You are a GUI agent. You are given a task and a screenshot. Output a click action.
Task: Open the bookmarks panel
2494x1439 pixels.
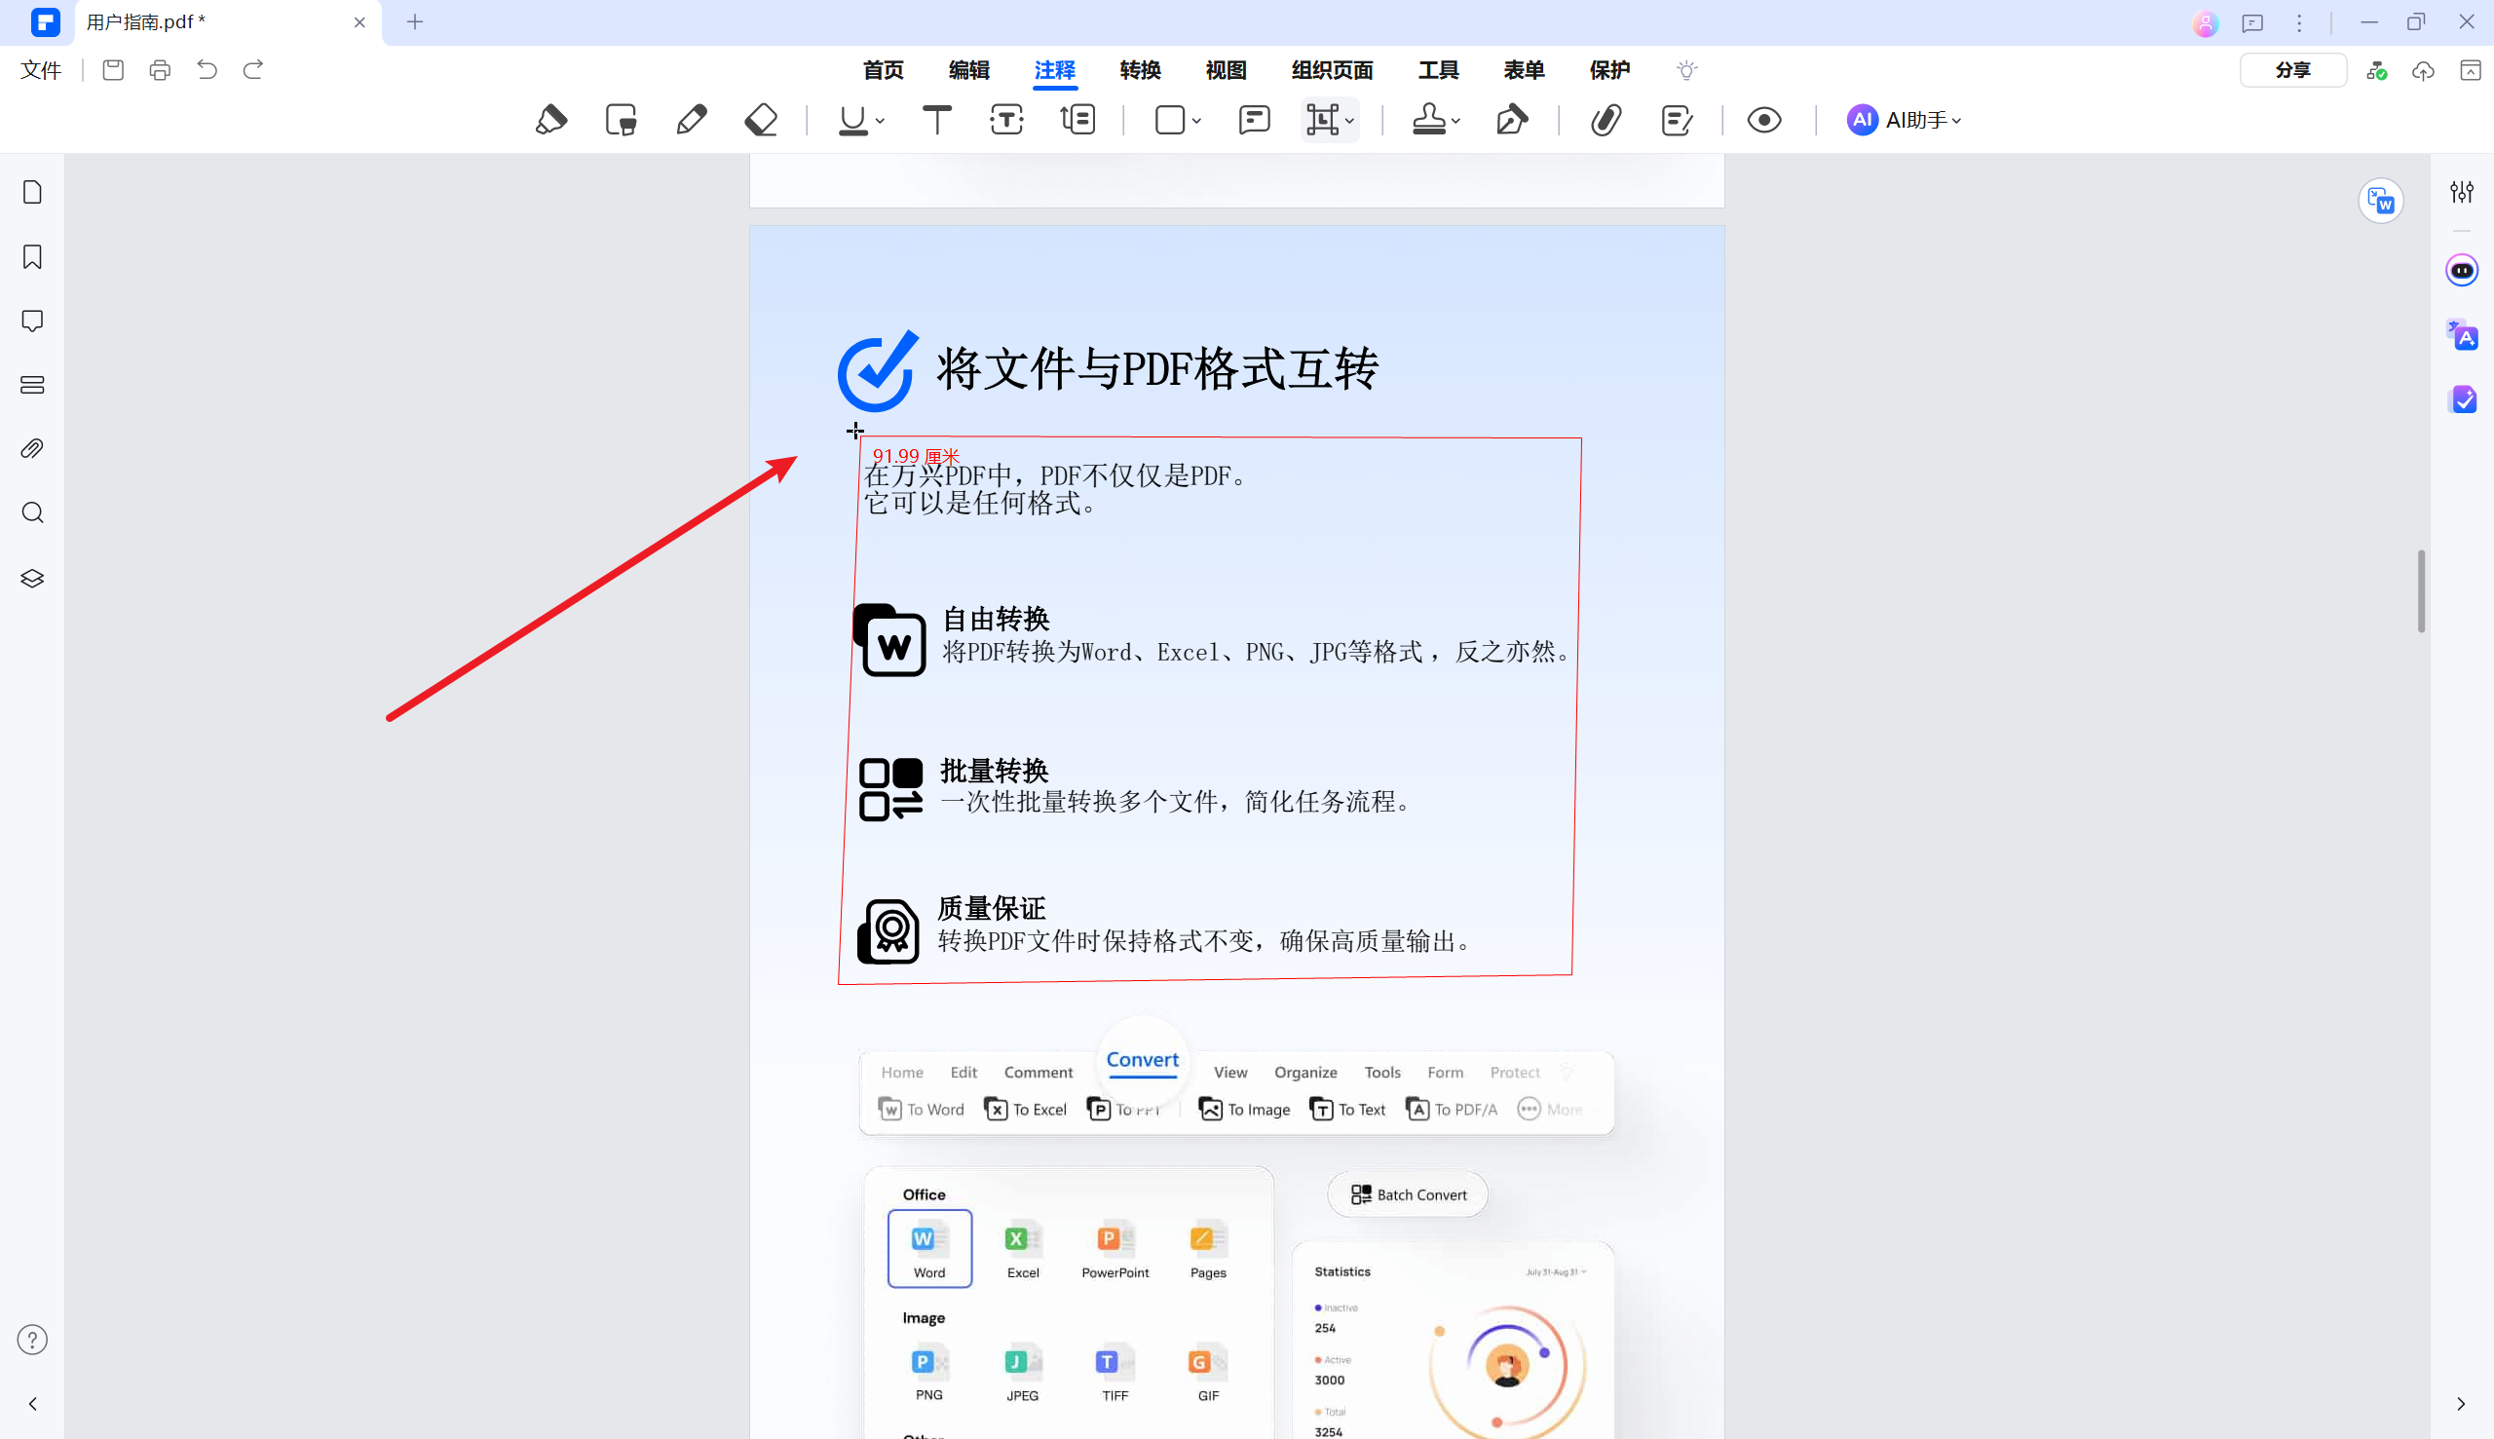(31, 256)
